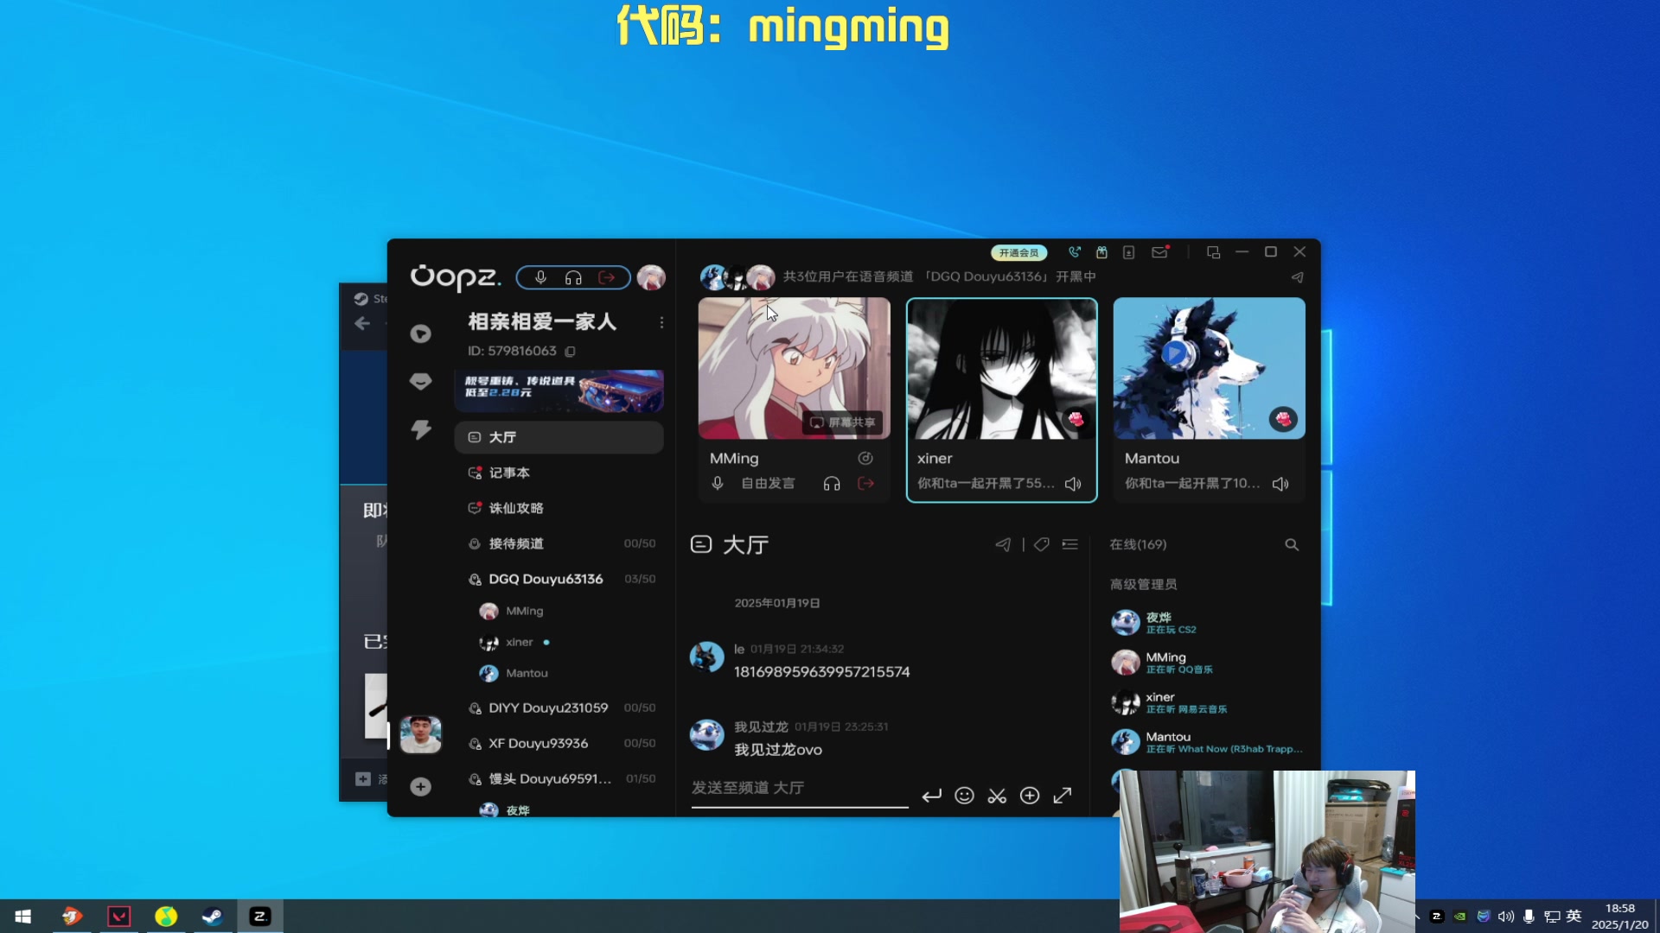1660x933 pixels.
Task: Open the tag icon in 大厅 header
Action: 1042,544
